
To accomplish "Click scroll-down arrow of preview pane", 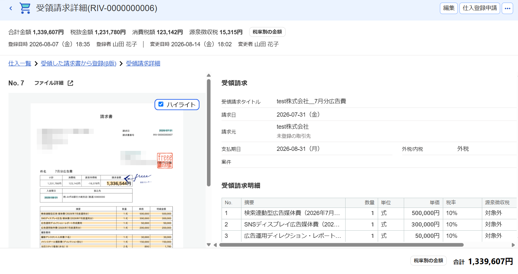I will point(209,245).
